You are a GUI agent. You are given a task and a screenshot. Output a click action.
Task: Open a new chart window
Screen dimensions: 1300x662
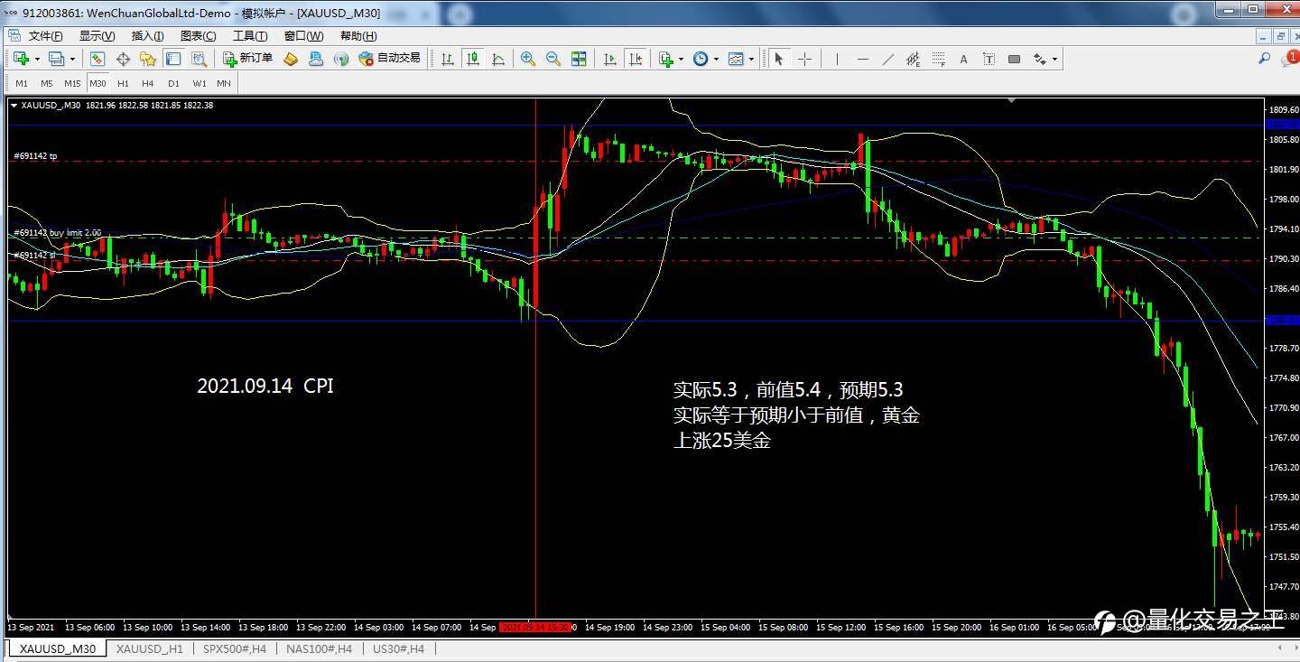20,59
